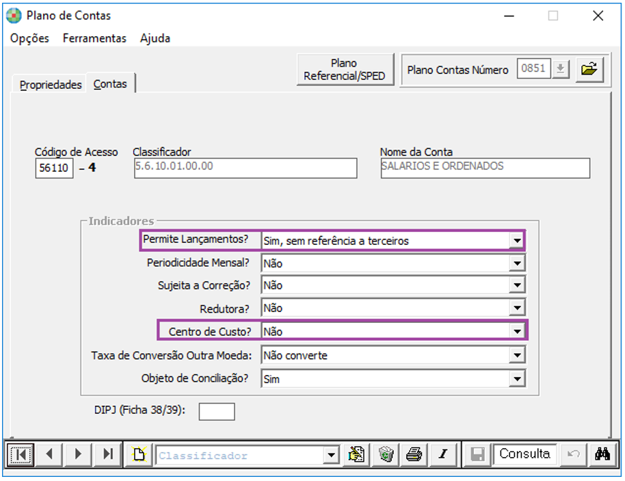Go to the first record
The width and height of the screenshot is (625, 481).
(x=21, y=454)
